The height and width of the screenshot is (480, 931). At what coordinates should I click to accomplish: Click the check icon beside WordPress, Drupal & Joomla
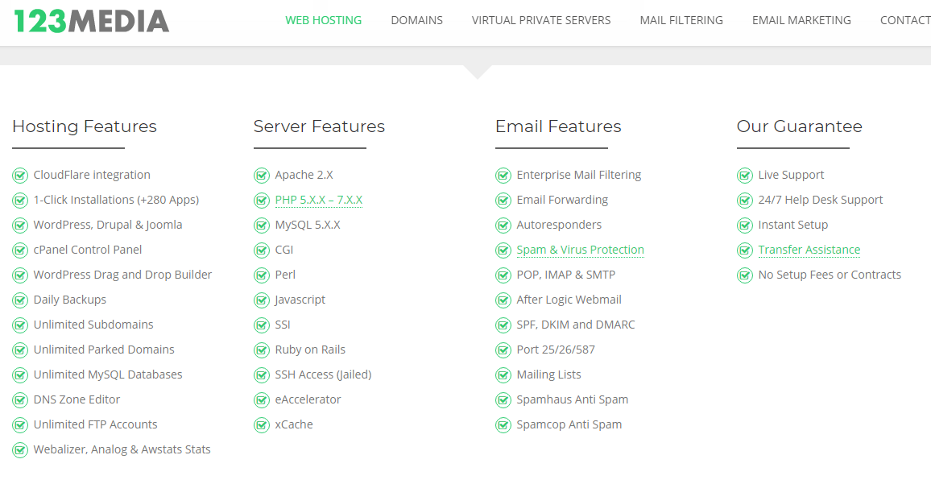coord(20,226)
